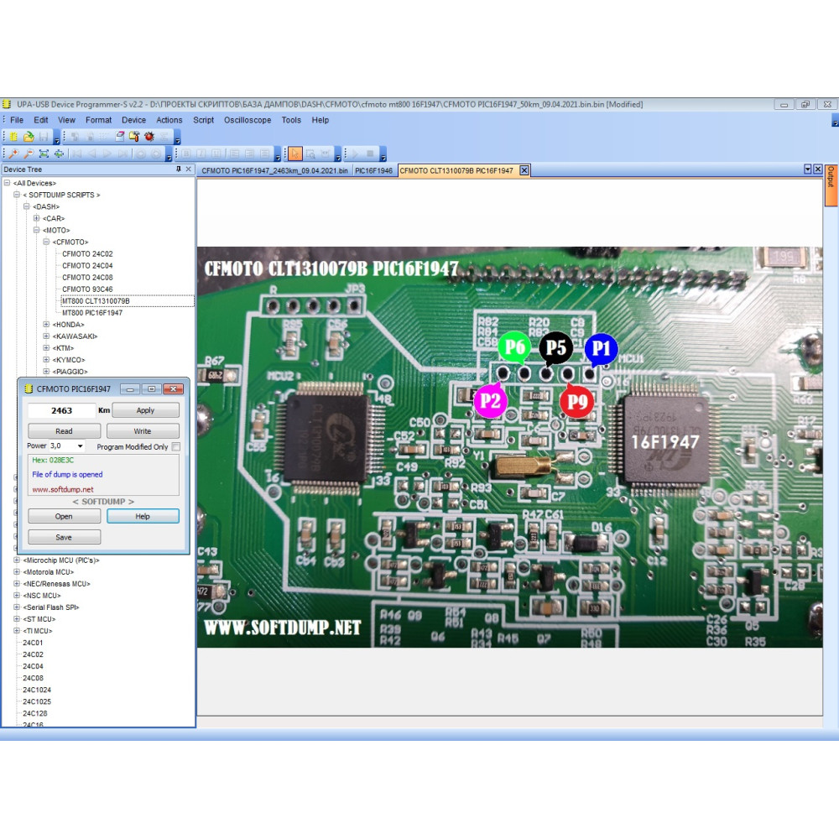Collapse the <CFMOTO> tree node
This screenshot has height=839, width=839.
[x=46, y=242]
